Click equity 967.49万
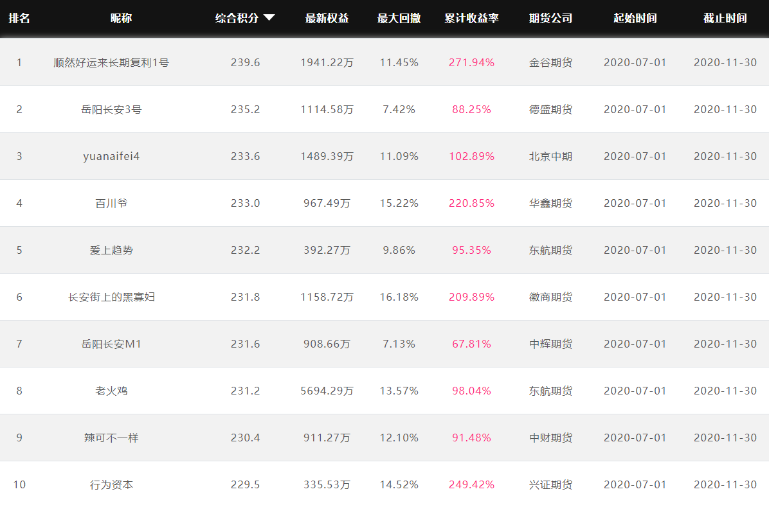Viewport: 769px width, 505px height. tap(327, 203)
